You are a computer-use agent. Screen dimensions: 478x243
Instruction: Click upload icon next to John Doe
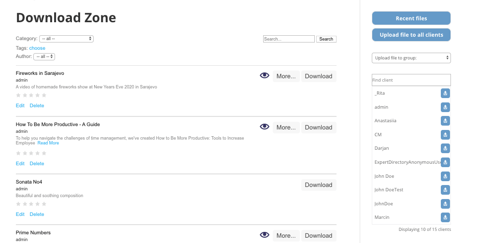coord(445,176)
